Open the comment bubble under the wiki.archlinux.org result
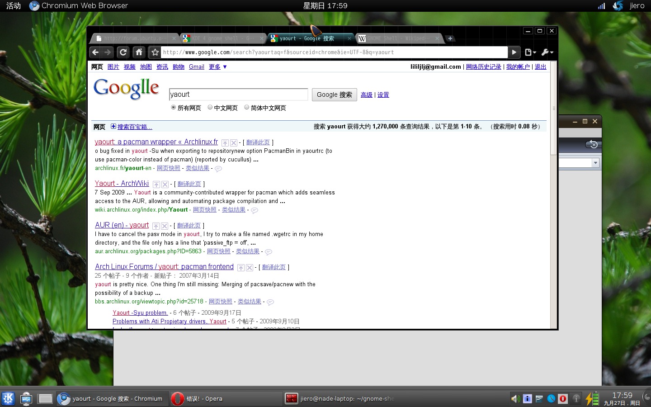651x407 pixels. [255, 210]
